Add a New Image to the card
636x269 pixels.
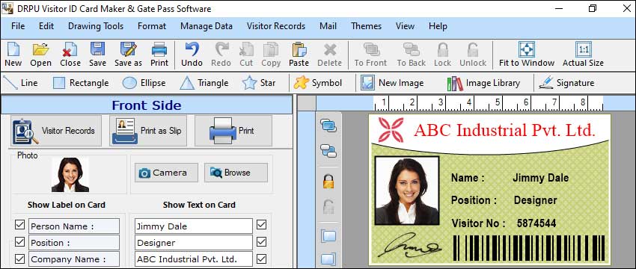(392, 83)
